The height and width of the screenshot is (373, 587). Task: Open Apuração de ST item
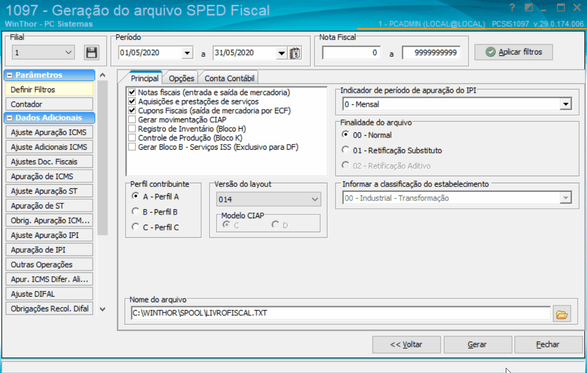tap(49, 206)
